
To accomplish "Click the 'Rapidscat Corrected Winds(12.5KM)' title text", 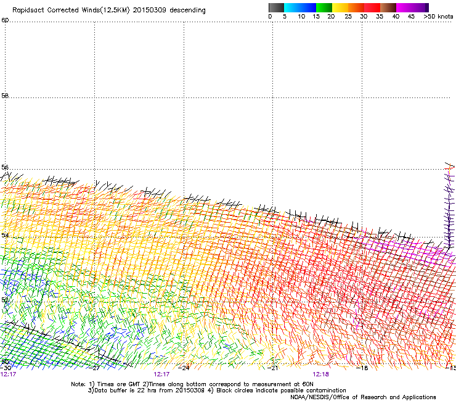I will point(71,10).
